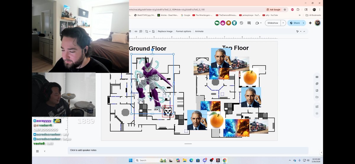Select the purple armored character image
The width and height of the screenshot is (355, 164).
click(152, 84)
